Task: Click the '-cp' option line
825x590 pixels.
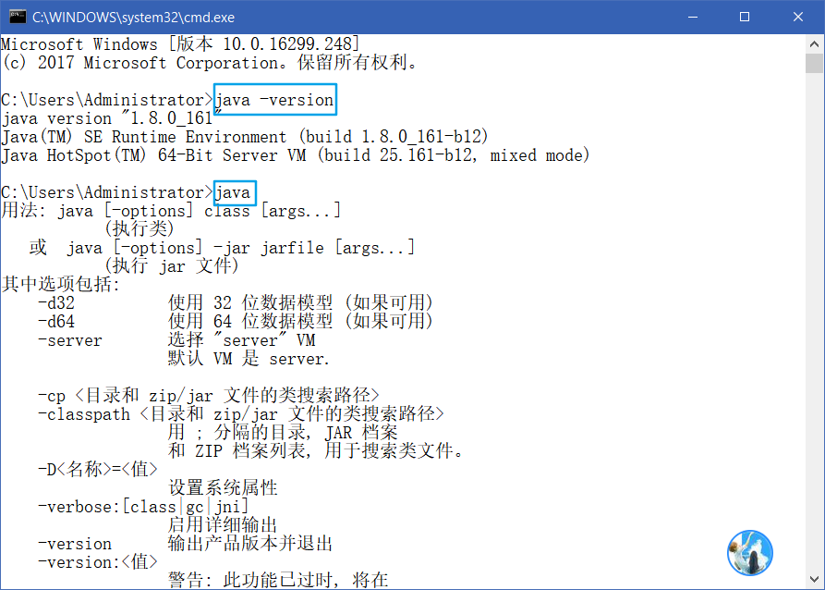Action: pyautogui.click(x=209, y=396)
